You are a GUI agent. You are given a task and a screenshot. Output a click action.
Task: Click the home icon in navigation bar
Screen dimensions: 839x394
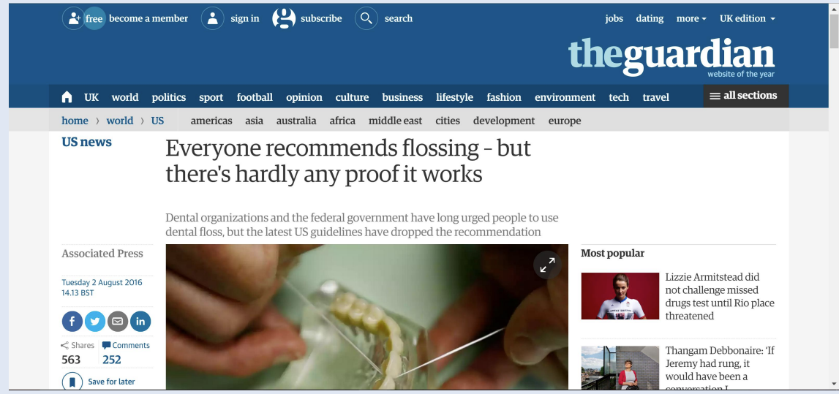[67, 97]
